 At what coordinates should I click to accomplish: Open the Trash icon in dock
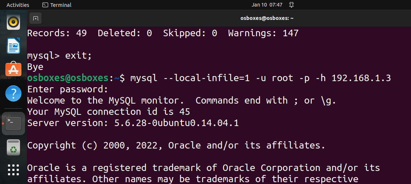tap(13, 147)
